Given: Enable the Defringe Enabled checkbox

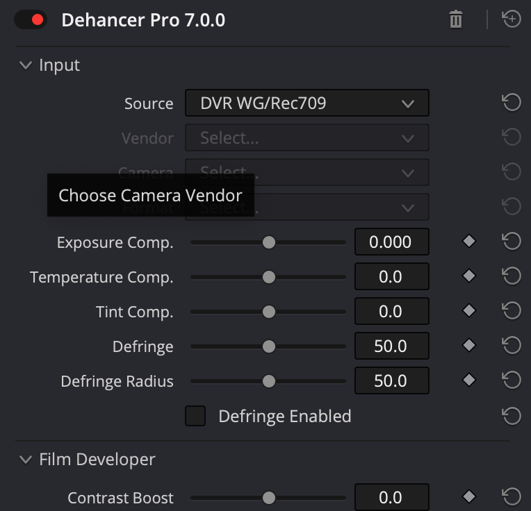Looking at the screenshot, I should (195, 416).
